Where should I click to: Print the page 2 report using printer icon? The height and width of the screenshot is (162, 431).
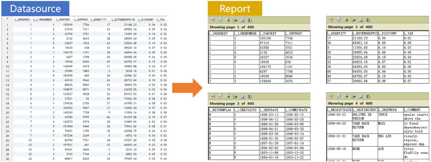pyautogui.click(x=360, y=20)
